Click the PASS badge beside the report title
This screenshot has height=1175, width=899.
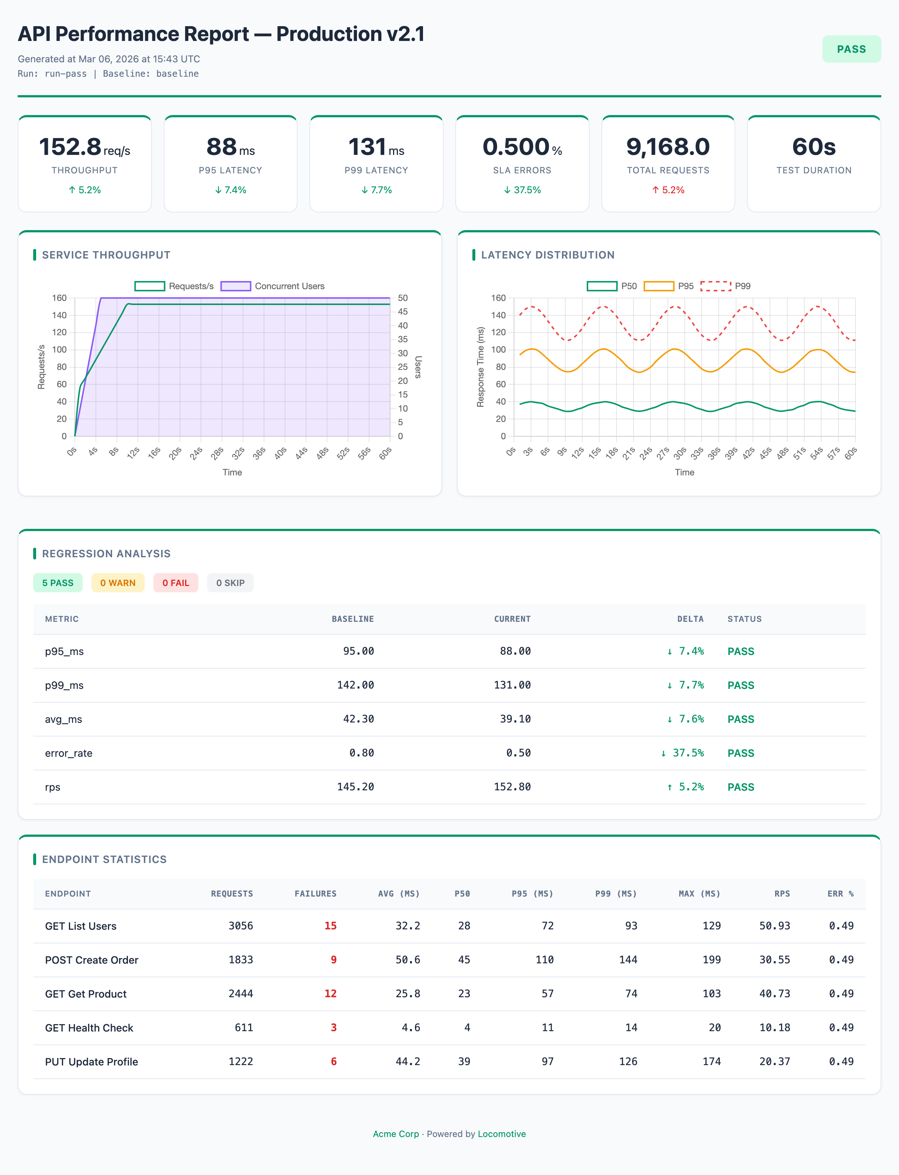click(851, 49)
